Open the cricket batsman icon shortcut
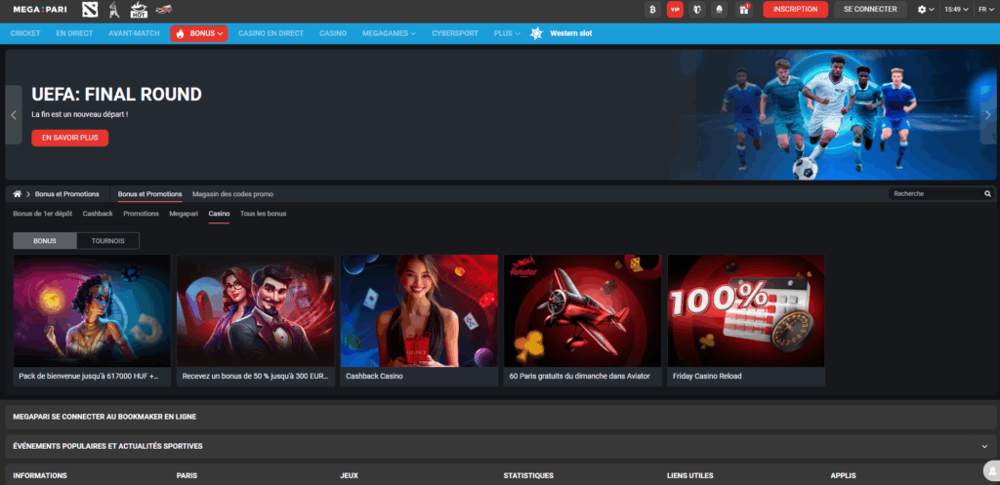The height and width of the screenshot is (485, 1000). [x=114, y=10]
